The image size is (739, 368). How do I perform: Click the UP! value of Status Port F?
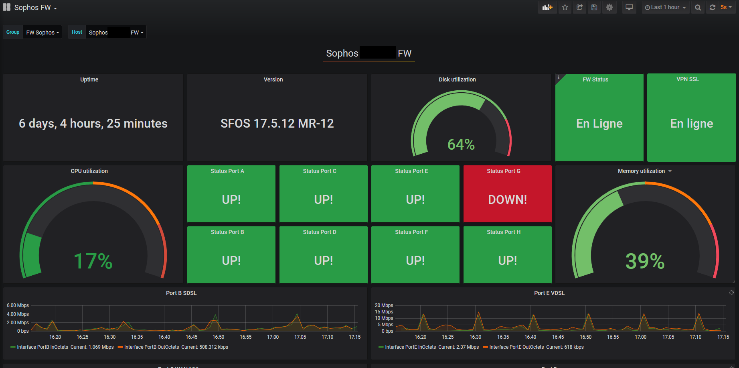(x=415, y=260)
